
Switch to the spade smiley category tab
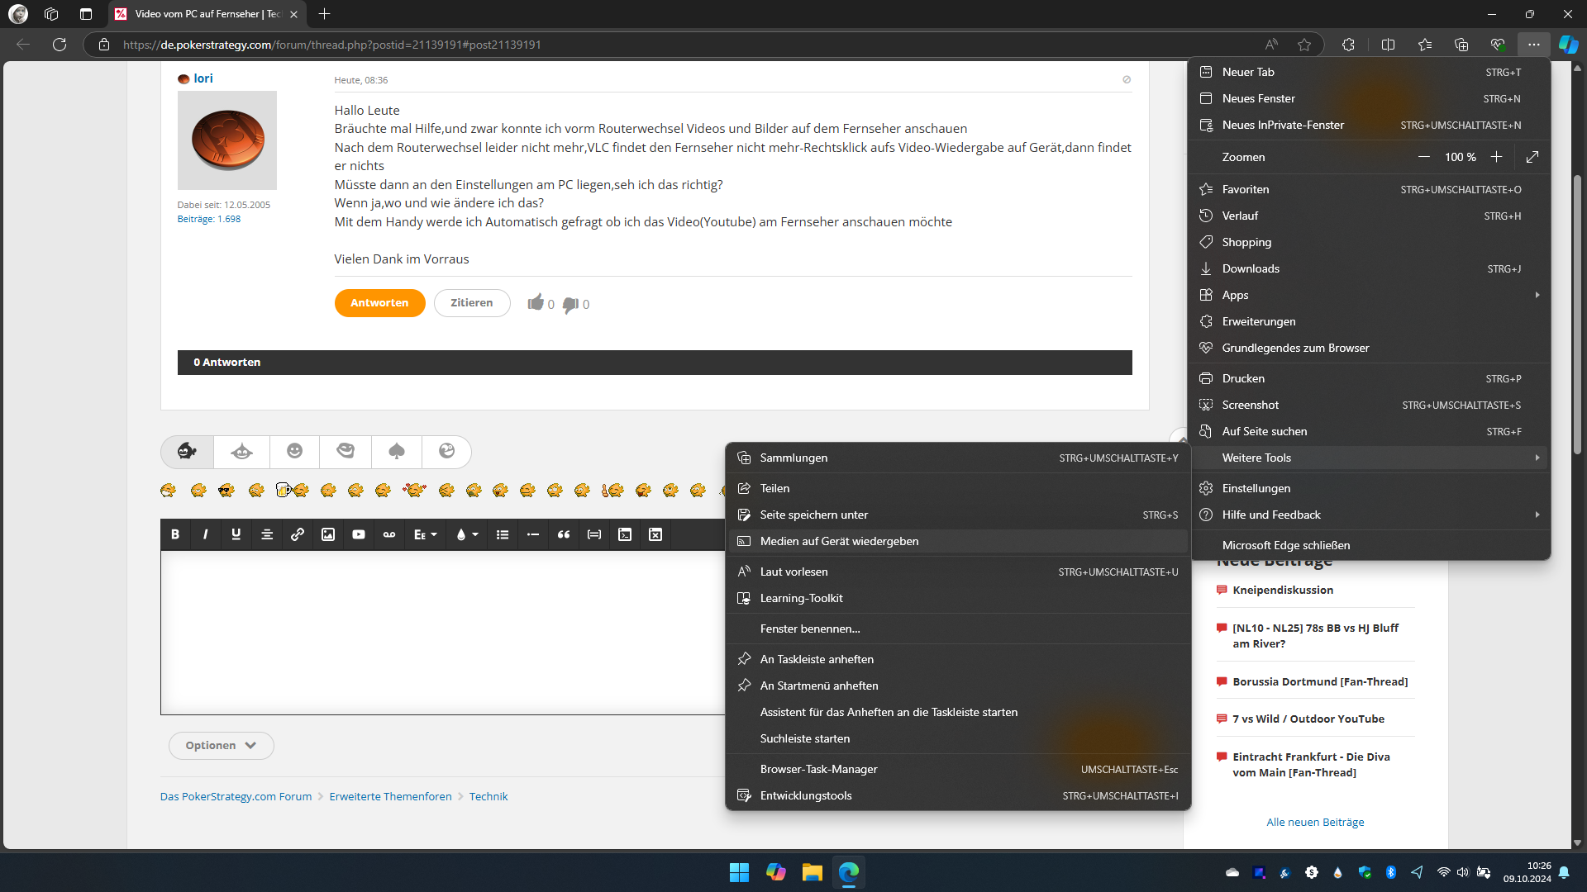click(x=397, y=451)
